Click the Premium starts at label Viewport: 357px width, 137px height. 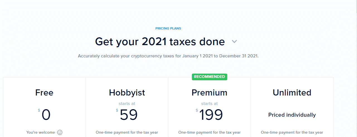click(x=210, y=104)
